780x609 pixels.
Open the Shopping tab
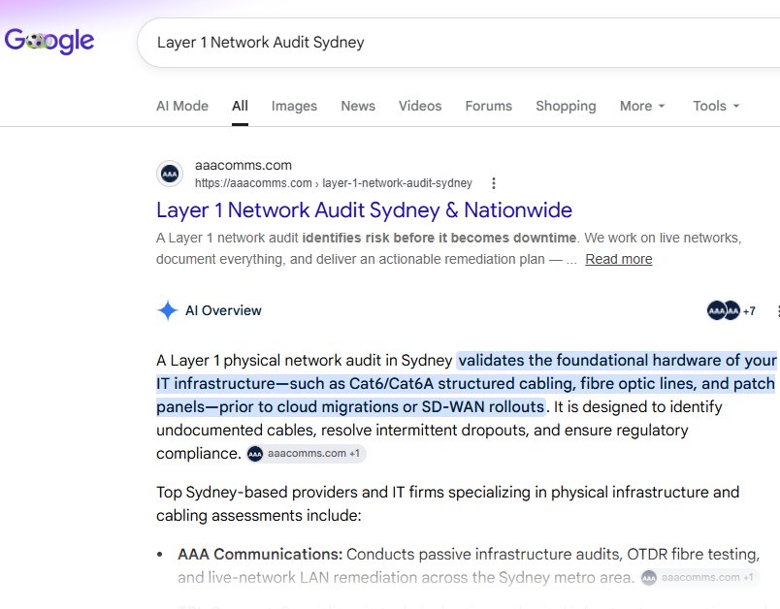566,106
